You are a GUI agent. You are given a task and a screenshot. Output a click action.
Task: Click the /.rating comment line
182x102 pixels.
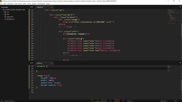coord(73,55)
